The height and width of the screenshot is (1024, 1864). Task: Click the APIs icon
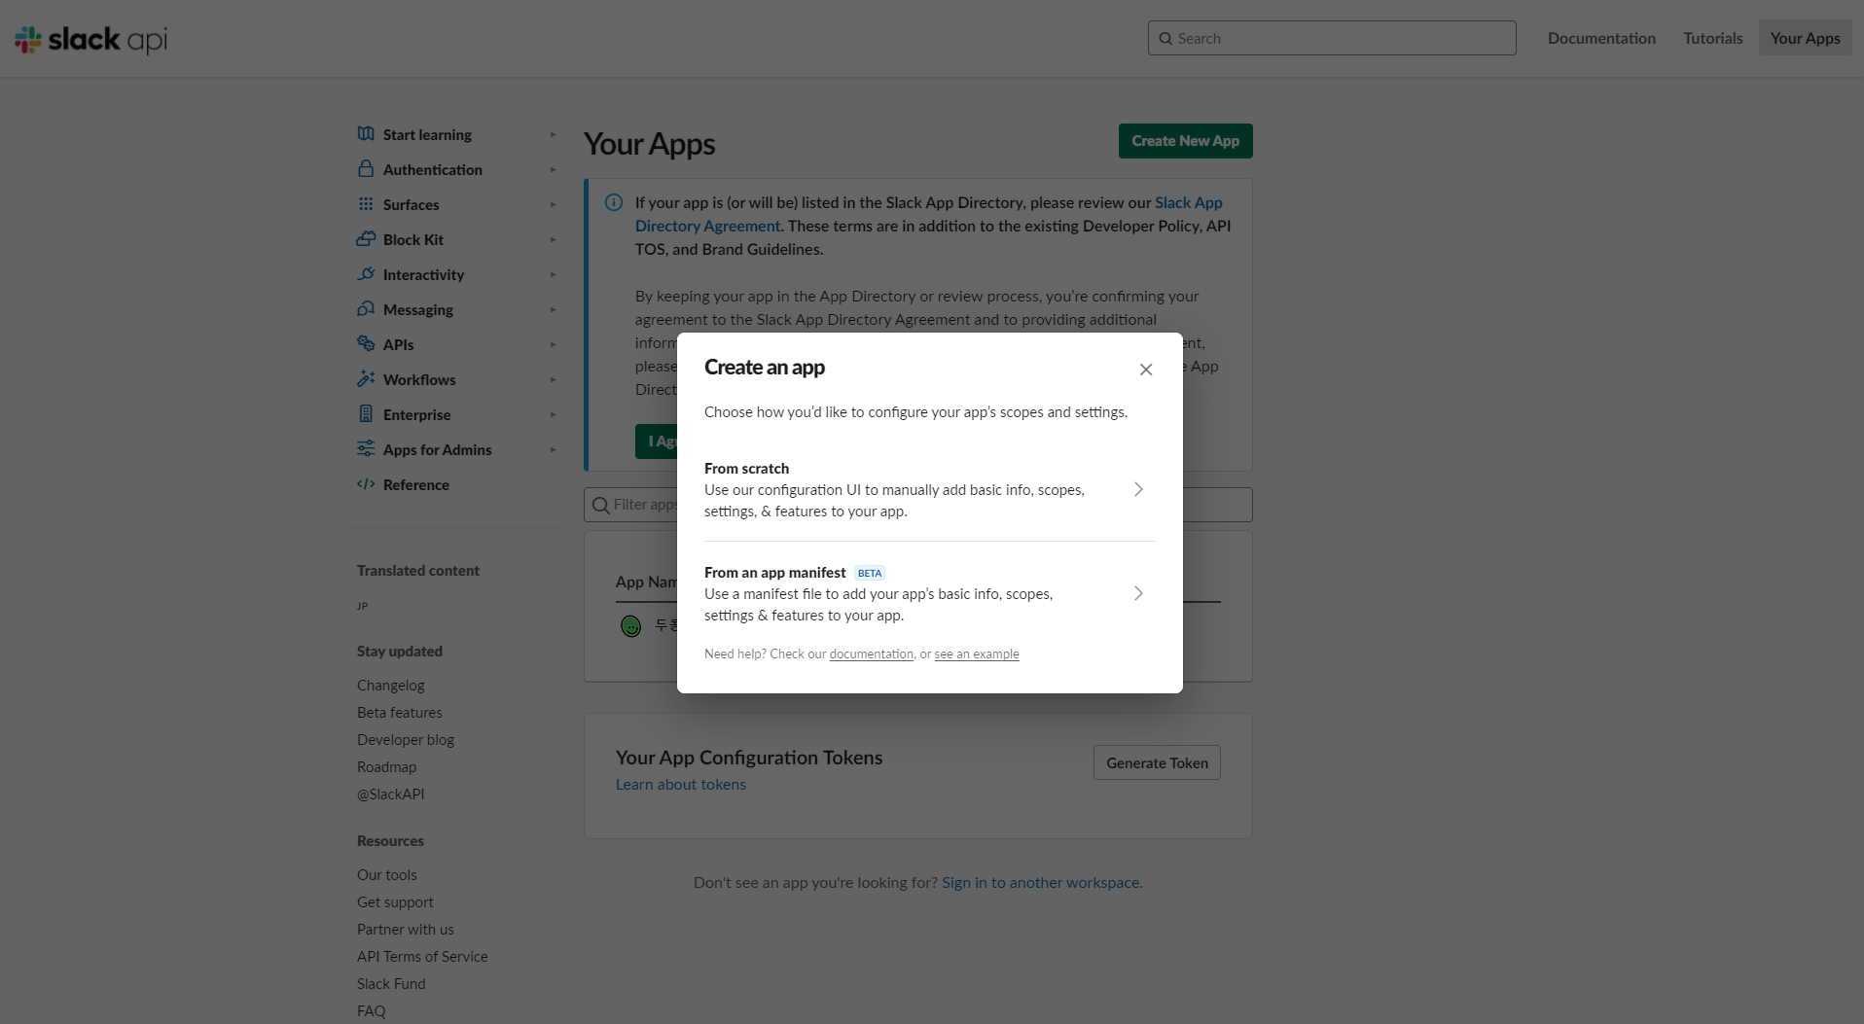pos(366,344)
